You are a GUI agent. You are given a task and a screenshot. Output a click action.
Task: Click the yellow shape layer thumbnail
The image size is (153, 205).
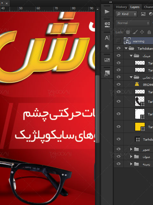click(x=140, y=127)
